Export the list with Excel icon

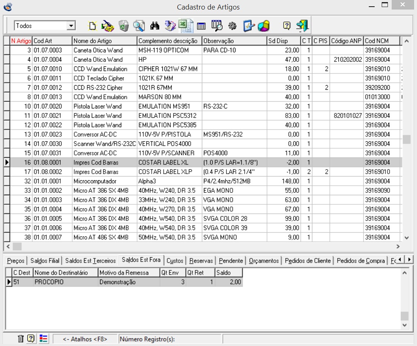pos(185,26)
